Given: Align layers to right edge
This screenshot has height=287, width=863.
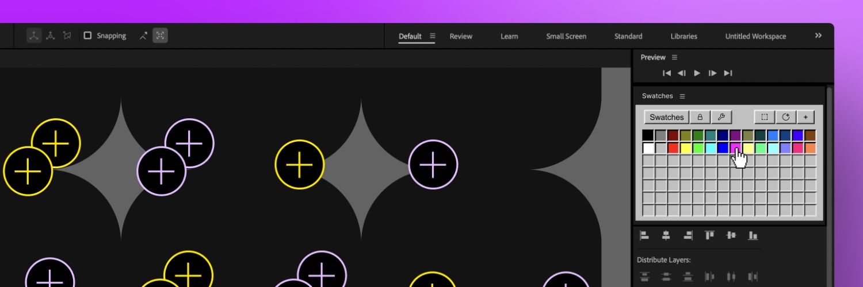Looking at the screenshot, I should (688, 235).
